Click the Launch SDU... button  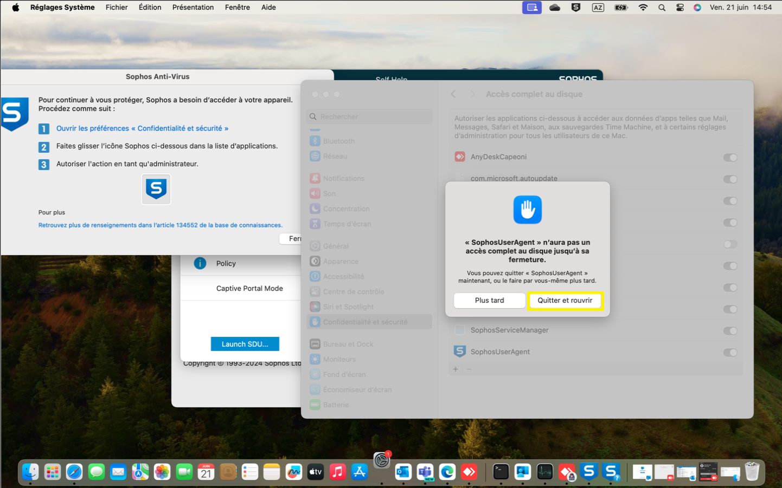coord(245,344)
